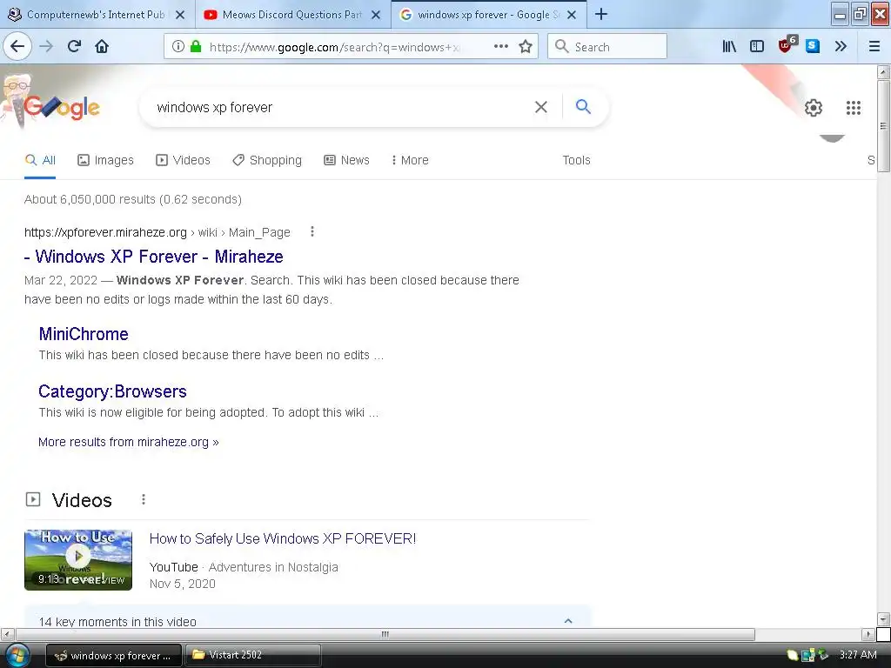Show site information icon in address bar
Viewport: 891px width, 668px height.
178,46
